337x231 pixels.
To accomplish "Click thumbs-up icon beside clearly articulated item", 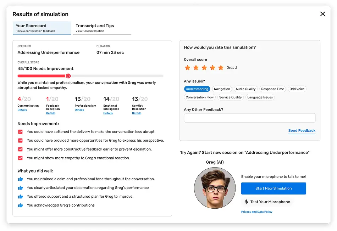I will click(21, 188).
